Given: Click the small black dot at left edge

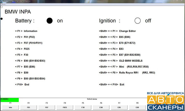Looking at the screenshot, I should coord(1,19).
